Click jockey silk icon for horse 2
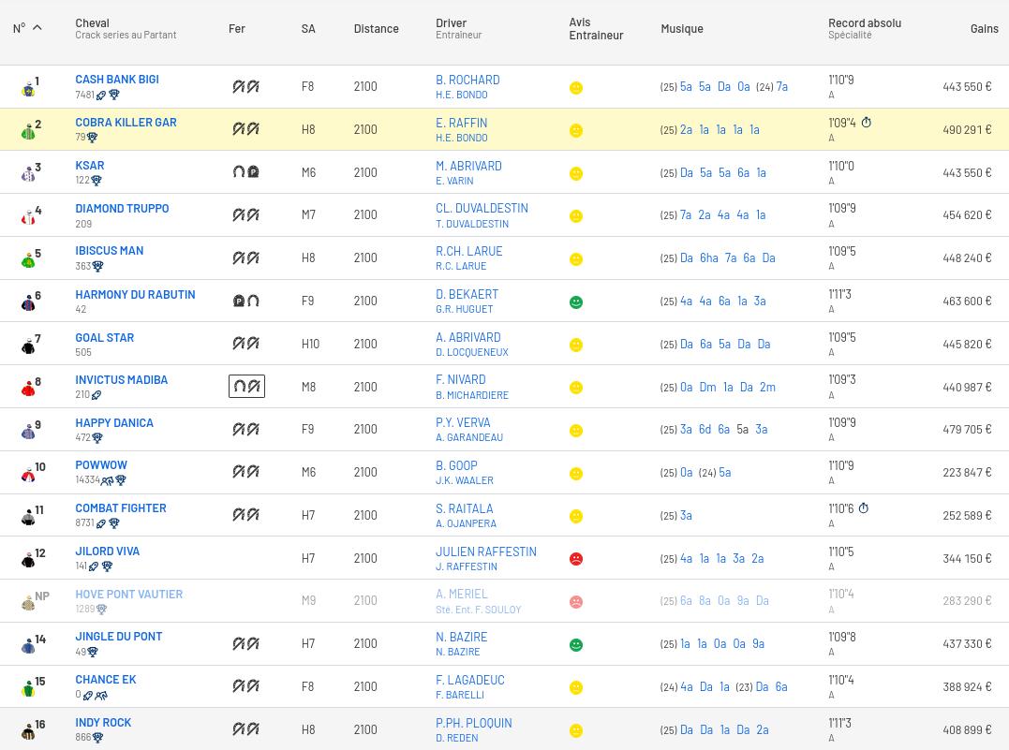Image resolution: width=1009 pixels, height=750 pixels. [x=28, y=132]
